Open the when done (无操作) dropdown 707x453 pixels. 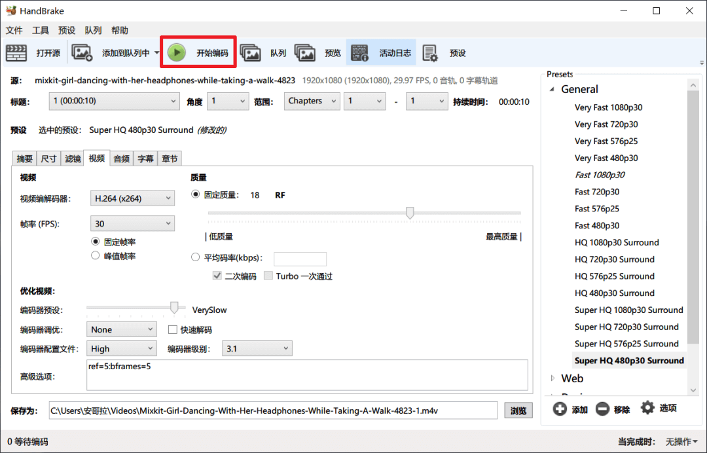point(681,441)
